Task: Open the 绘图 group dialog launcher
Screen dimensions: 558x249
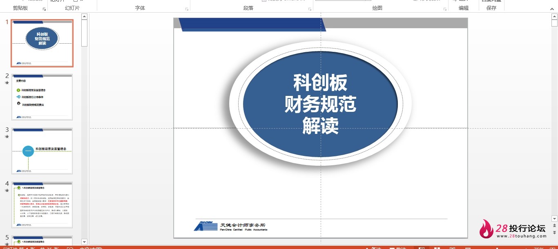Action: [444, 9]
